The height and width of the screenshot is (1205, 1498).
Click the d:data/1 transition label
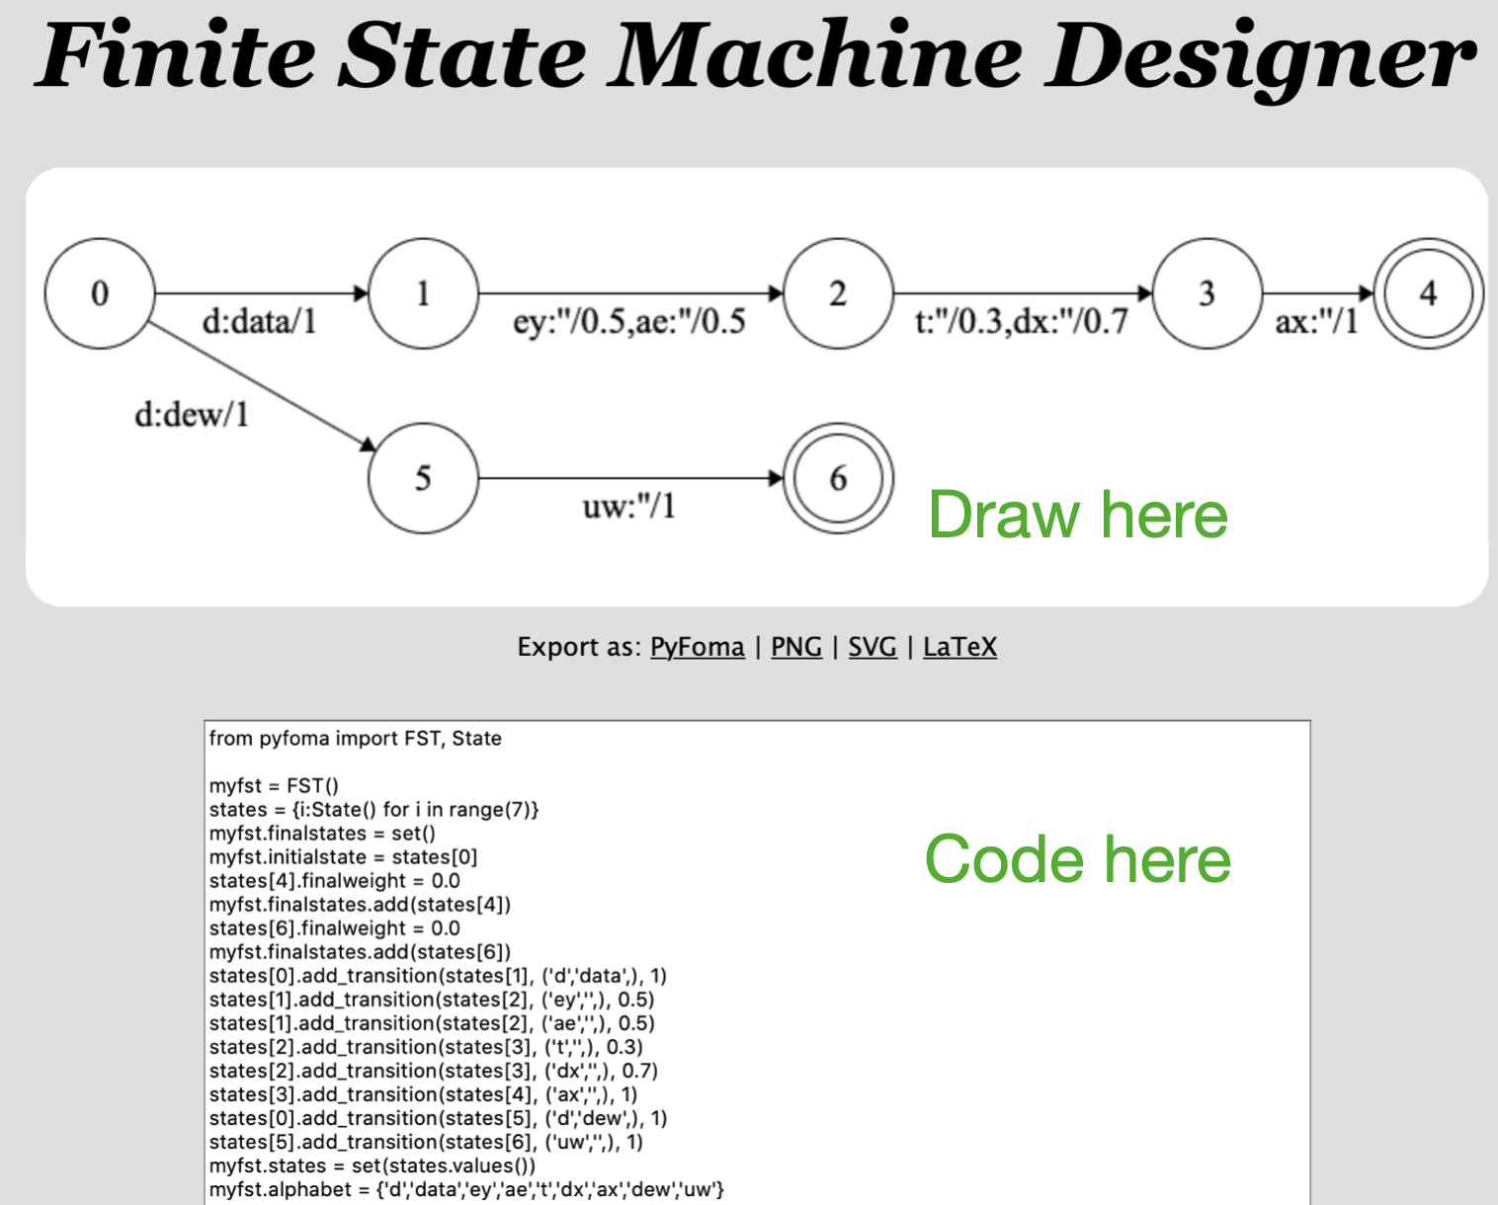[260, 321]
